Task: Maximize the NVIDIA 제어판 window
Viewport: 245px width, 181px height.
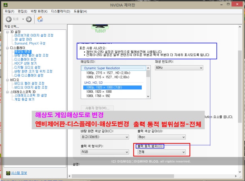Action: pyautogui.click(x=228, y=4)
